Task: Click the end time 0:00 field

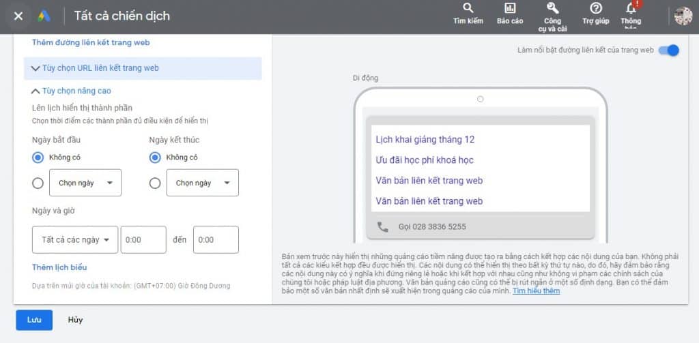Action: (216, 239)
